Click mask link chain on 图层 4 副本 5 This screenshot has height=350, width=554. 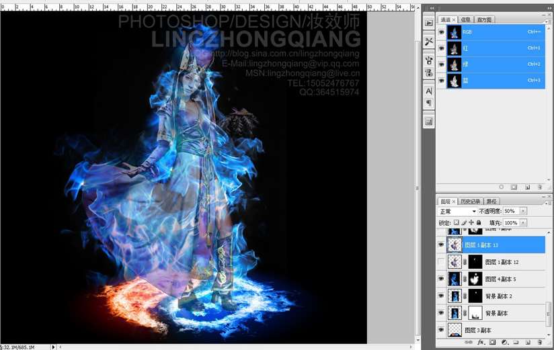[465, 279]
